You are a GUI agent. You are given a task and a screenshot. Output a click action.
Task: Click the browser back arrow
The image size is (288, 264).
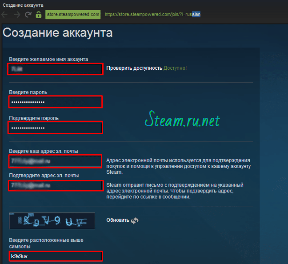coord(4,15)
